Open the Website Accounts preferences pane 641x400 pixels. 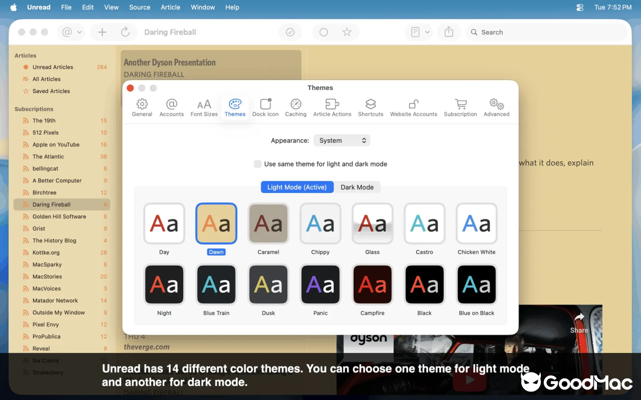pyautogui.click(x=414, y=107)
